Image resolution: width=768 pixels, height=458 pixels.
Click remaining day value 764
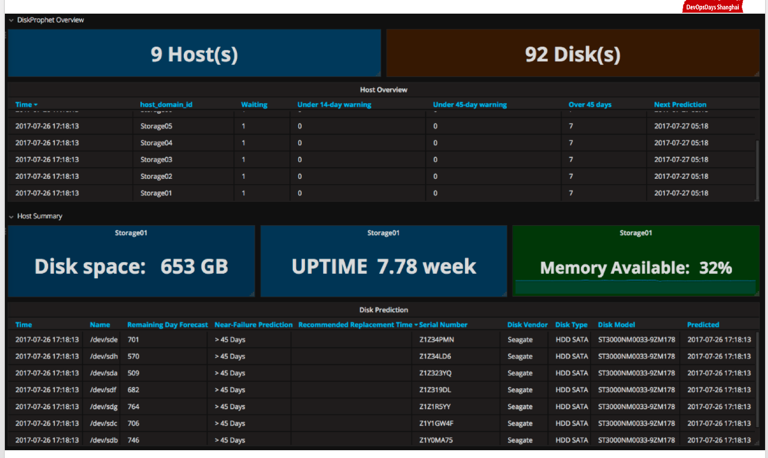tap(133, 406)
